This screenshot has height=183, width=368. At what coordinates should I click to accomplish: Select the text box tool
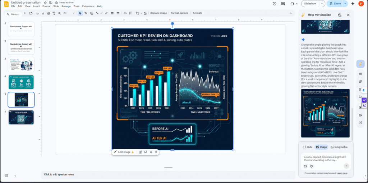[86, 13]
